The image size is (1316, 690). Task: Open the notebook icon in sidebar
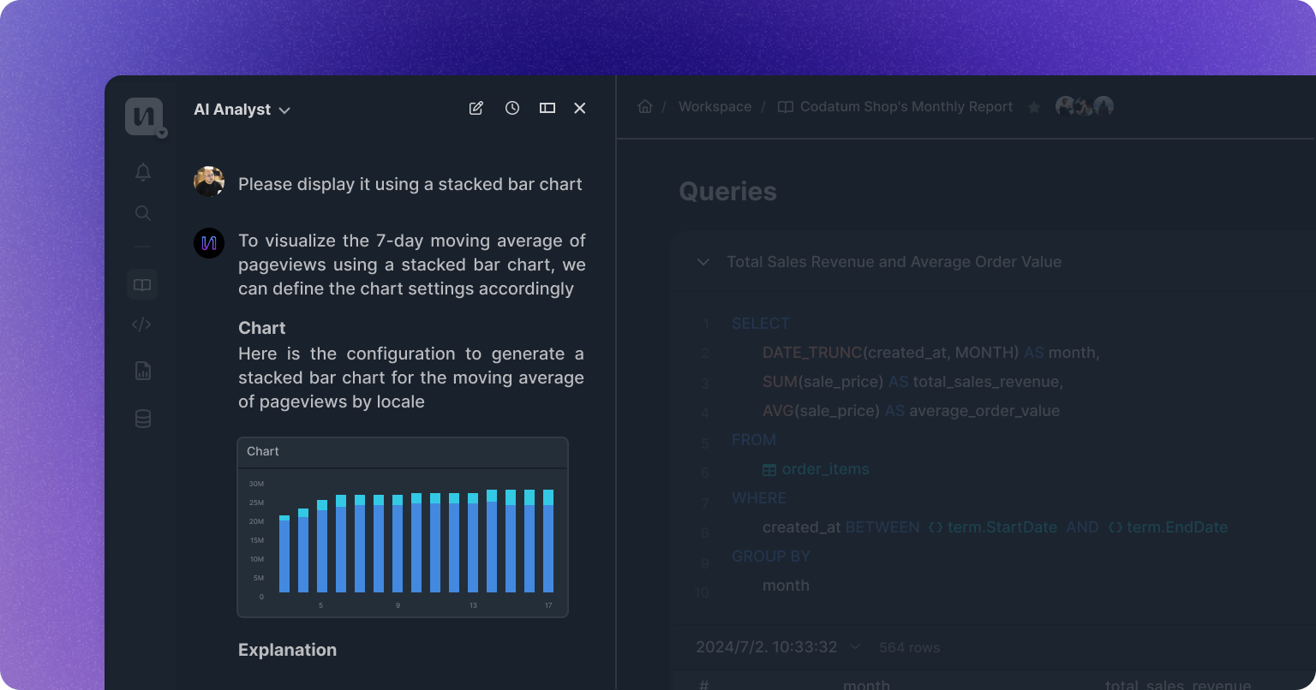(x=142, y=284)
